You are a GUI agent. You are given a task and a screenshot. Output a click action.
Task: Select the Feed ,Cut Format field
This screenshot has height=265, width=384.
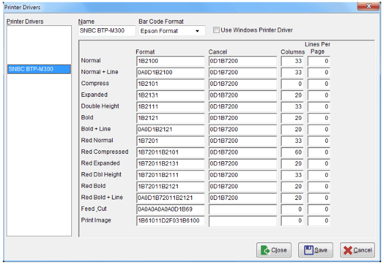tap(170, 209)
